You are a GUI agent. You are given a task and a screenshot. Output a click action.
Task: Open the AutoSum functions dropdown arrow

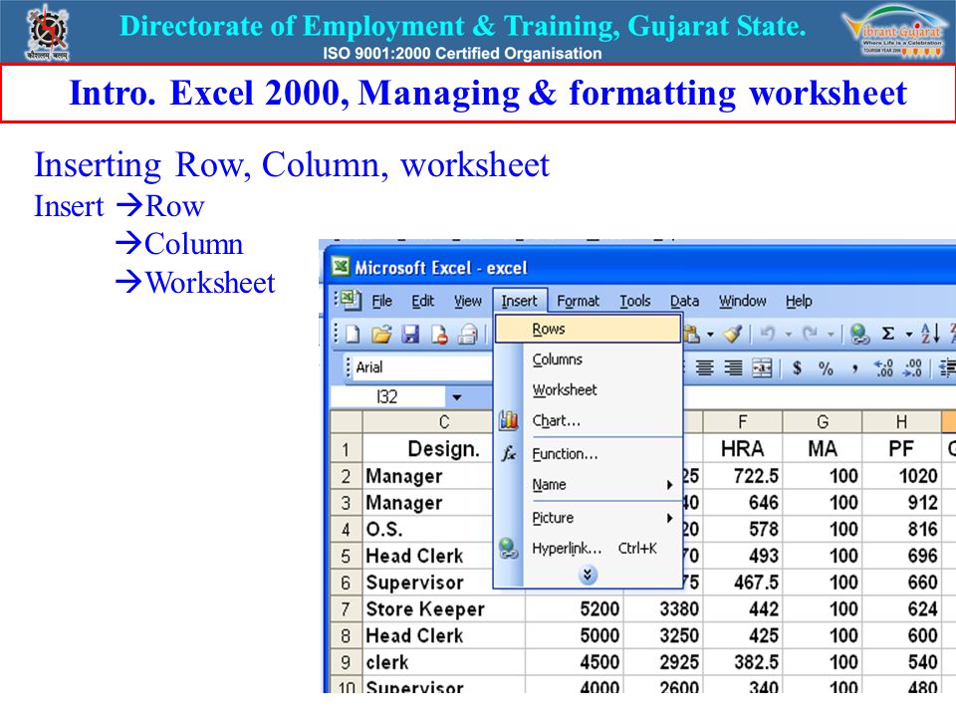coord(908,335)
